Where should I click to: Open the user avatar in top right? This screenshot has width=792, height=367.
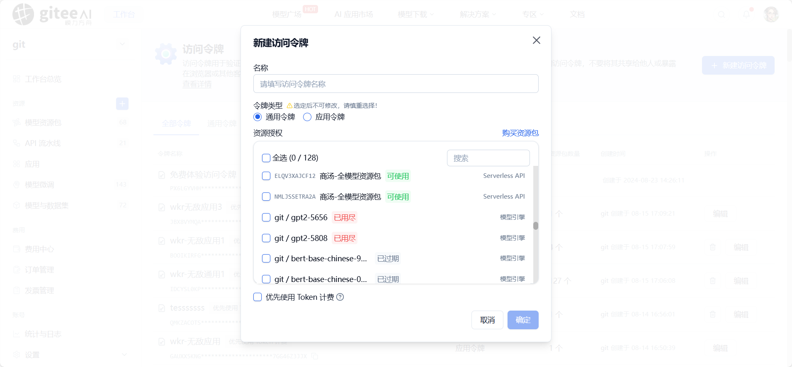[771, 15]
